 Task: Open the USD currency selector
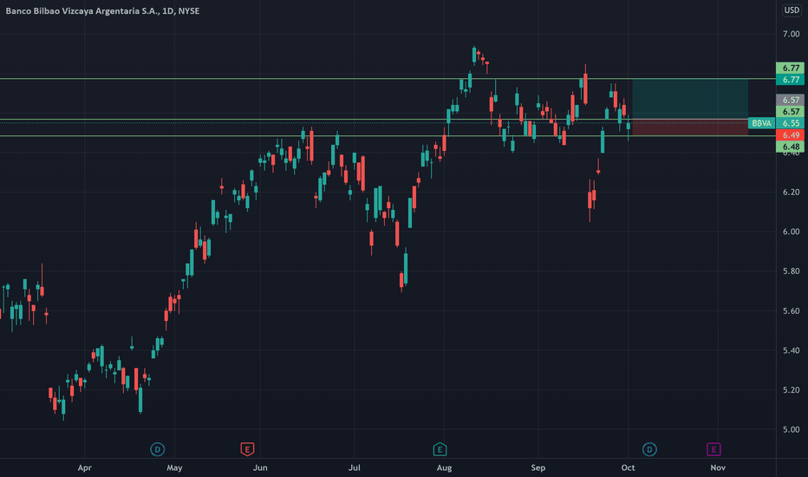(x=792, y=10)
